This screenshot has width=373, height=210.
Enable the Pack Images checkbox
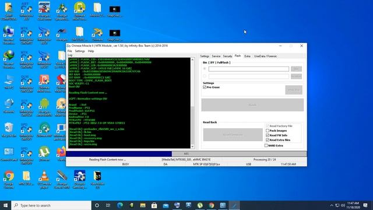(x=268, y=131)
